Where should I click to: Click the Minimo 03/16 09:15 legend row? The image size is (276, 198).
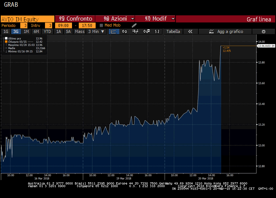click(x=24, y=51)
